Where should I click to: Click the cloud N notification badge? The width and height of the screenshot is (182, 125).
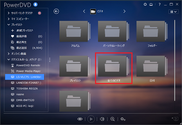pyautogui.click(x=39, y=13)
